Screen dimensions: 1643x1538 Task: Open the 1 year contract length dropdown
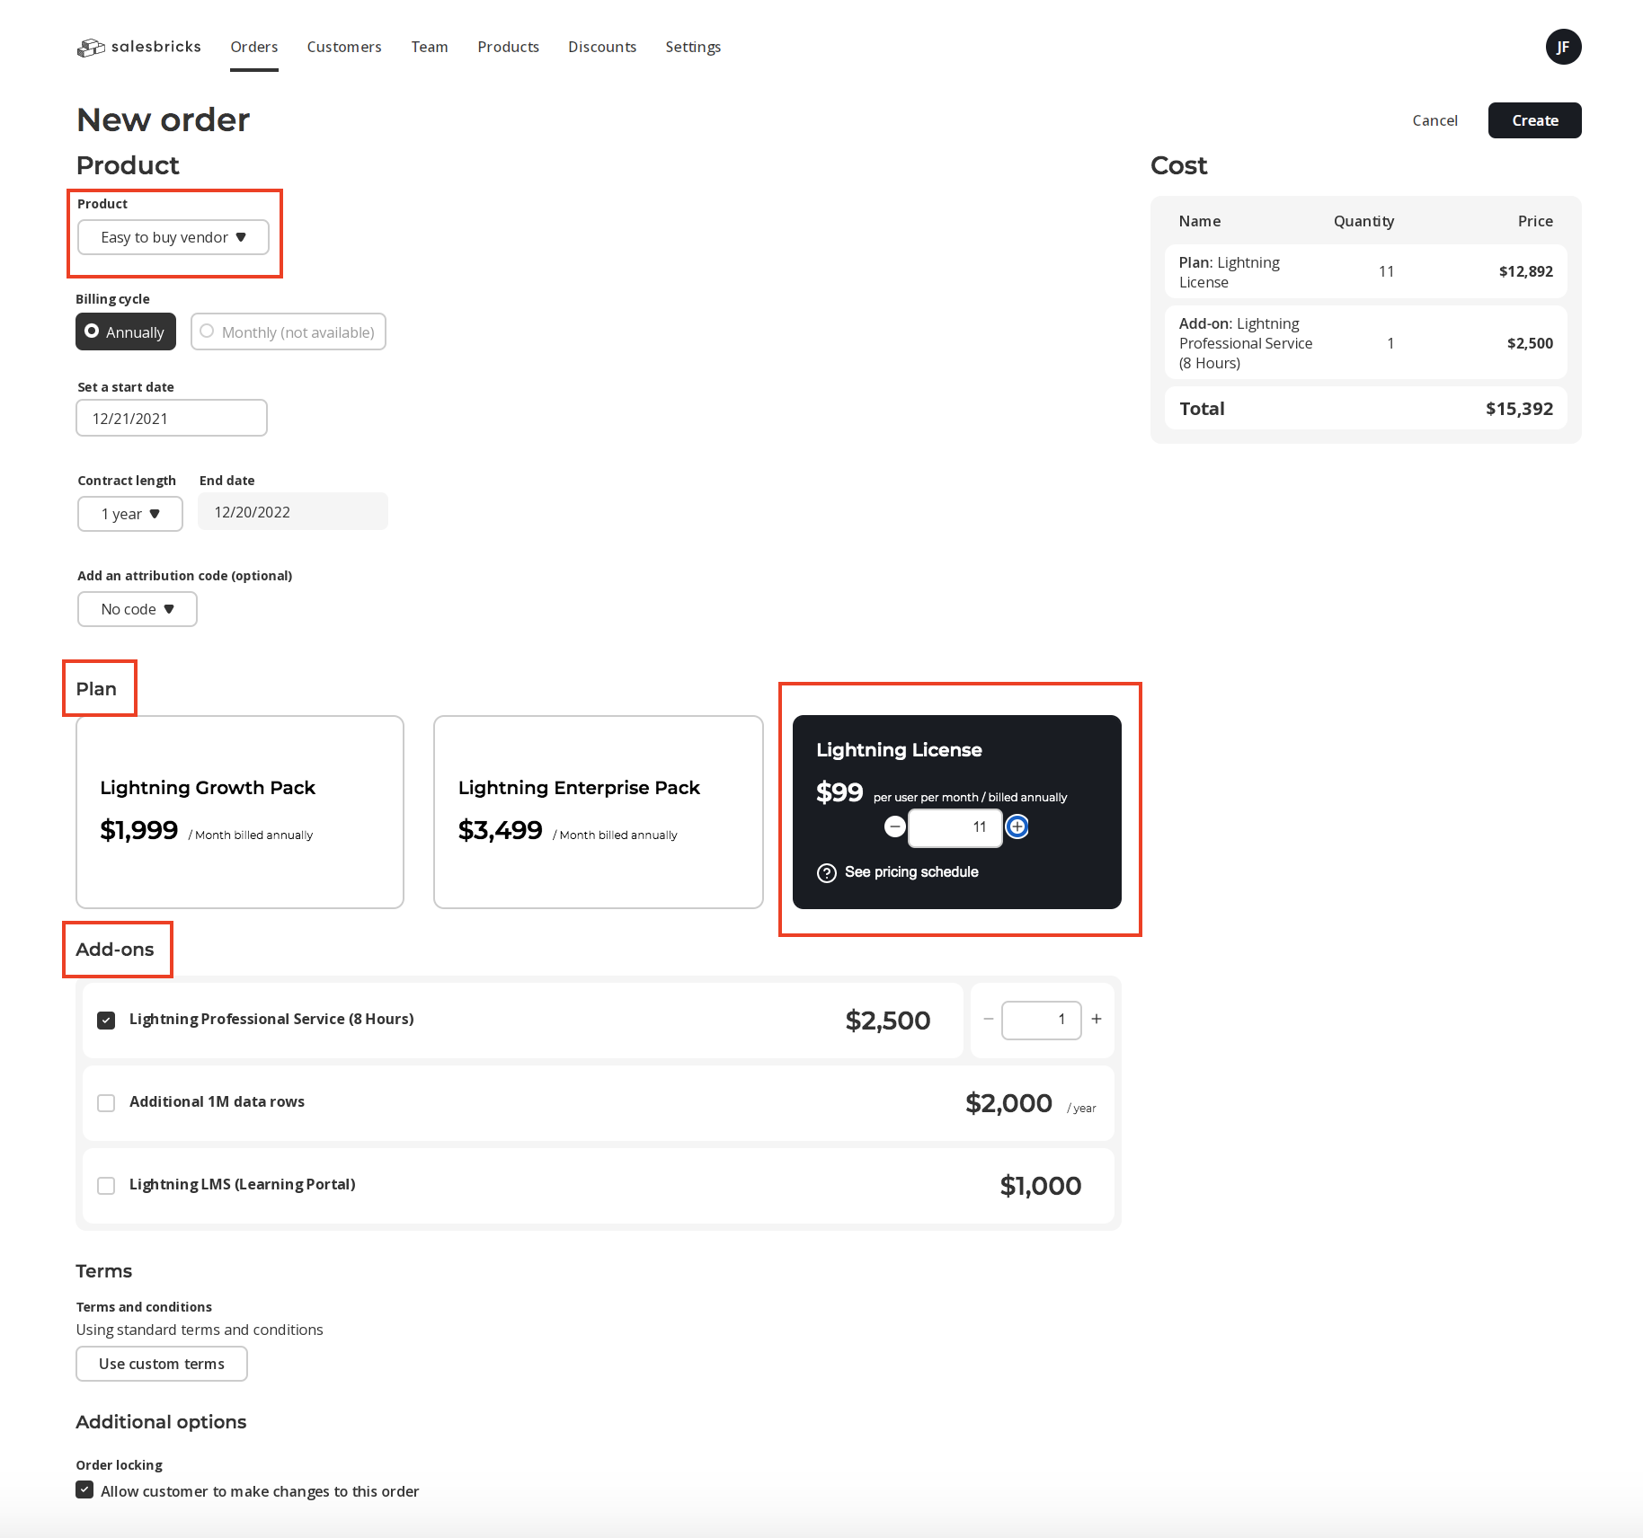[129, 514]
